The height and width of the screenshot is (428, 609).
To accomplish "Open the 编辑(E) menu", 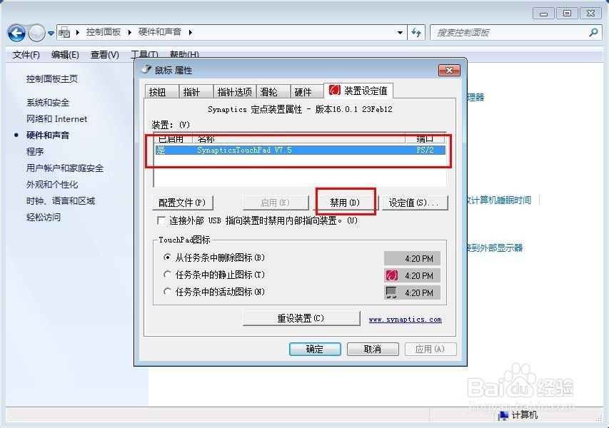I will coord(65,55).
